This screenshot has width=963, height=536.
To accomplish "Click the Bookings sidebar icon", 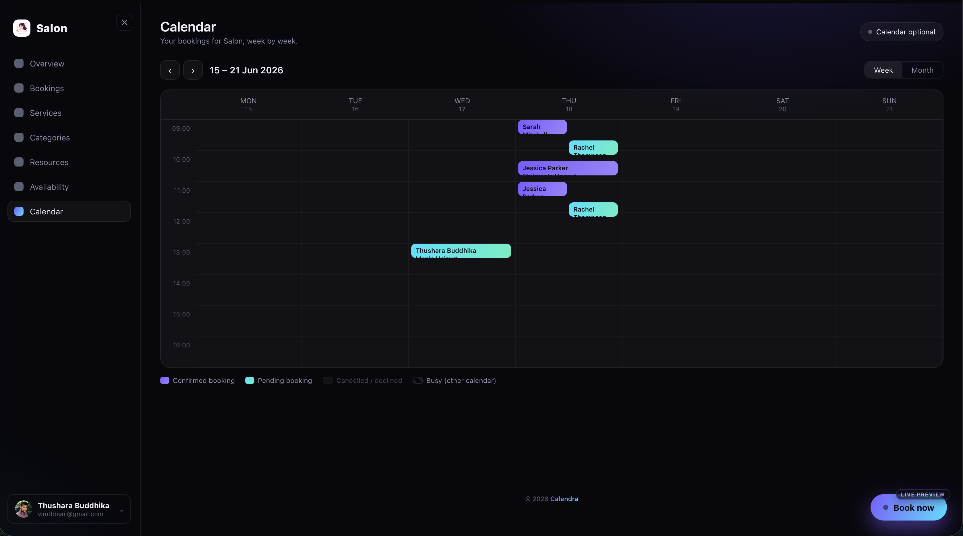I will point(19,88).
